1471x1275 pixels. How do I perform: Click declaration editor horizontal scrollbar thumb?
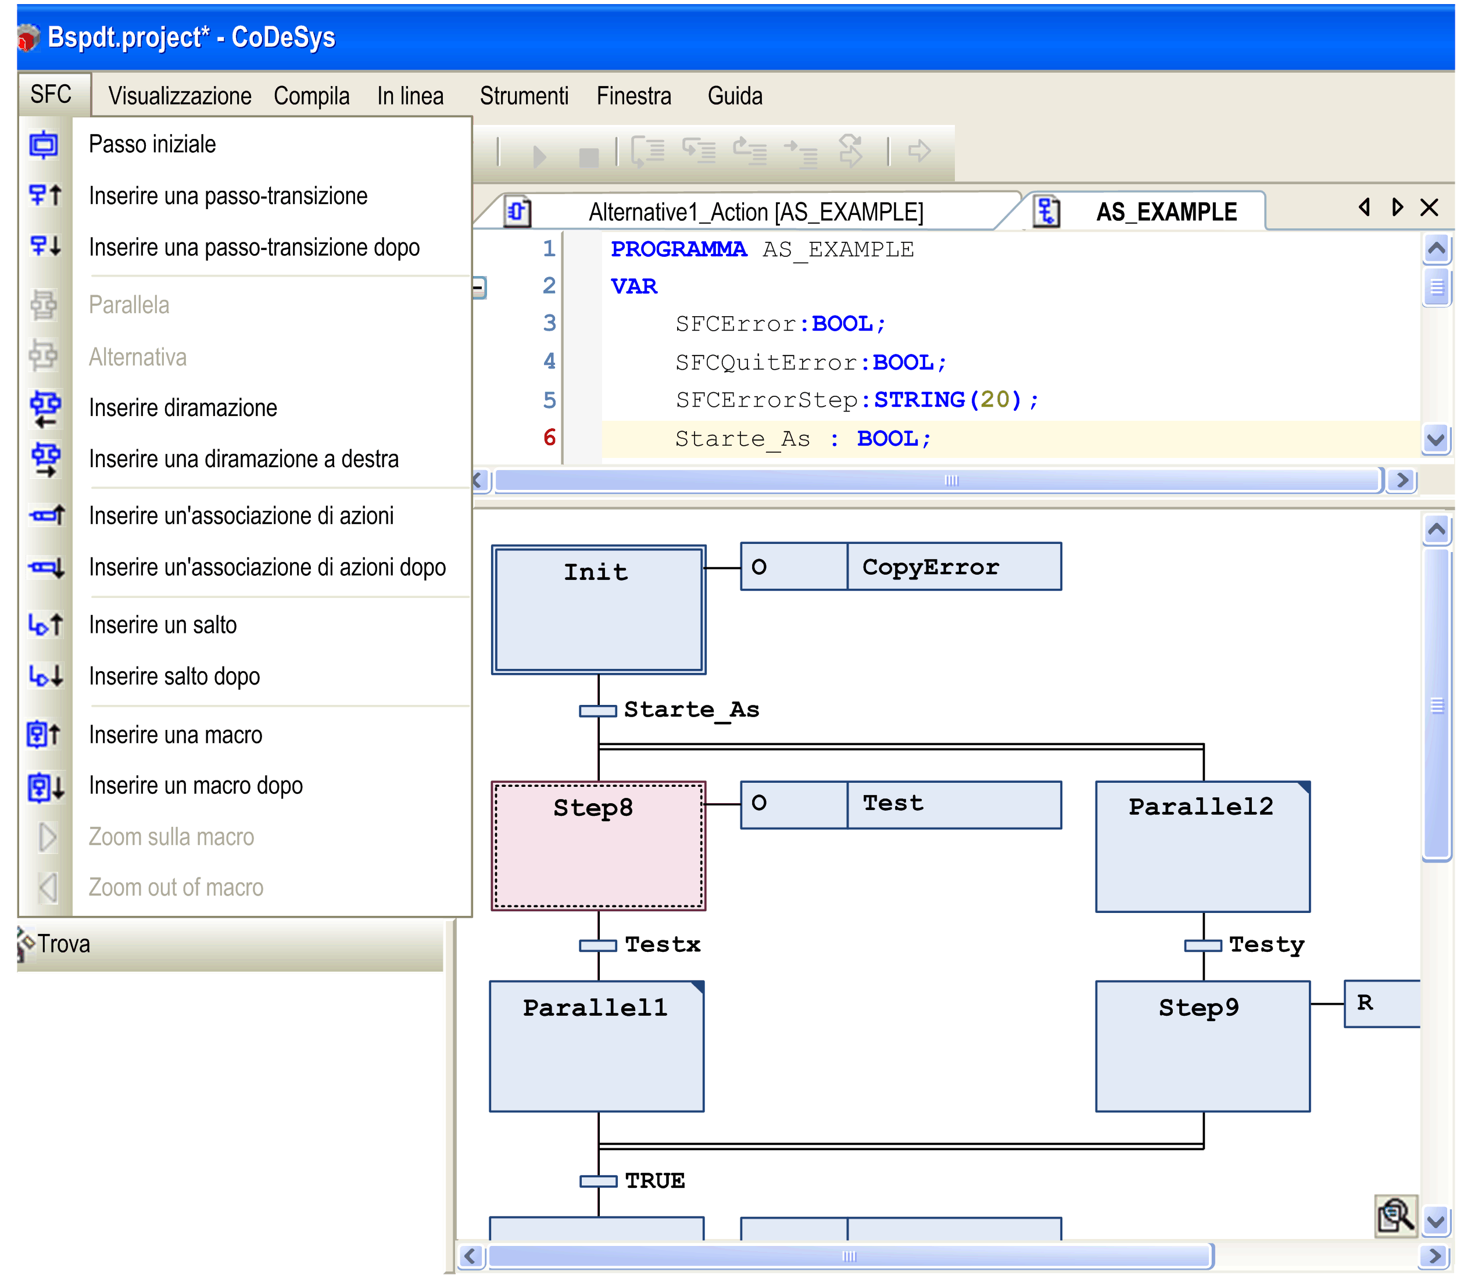(x=938, y=480)
